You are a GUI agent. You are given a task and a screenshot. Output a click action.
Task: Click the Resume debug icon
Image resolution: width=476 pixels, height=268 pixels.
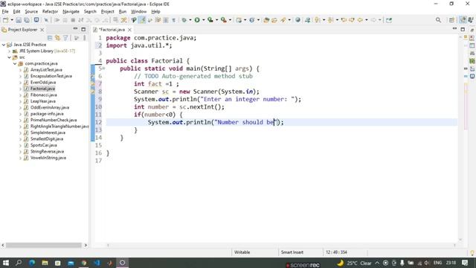pyautogui.click(x=57, y=20)
